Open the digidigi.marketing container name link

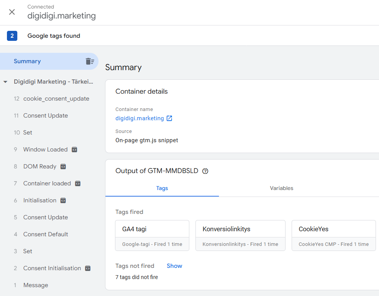point(139,118)
